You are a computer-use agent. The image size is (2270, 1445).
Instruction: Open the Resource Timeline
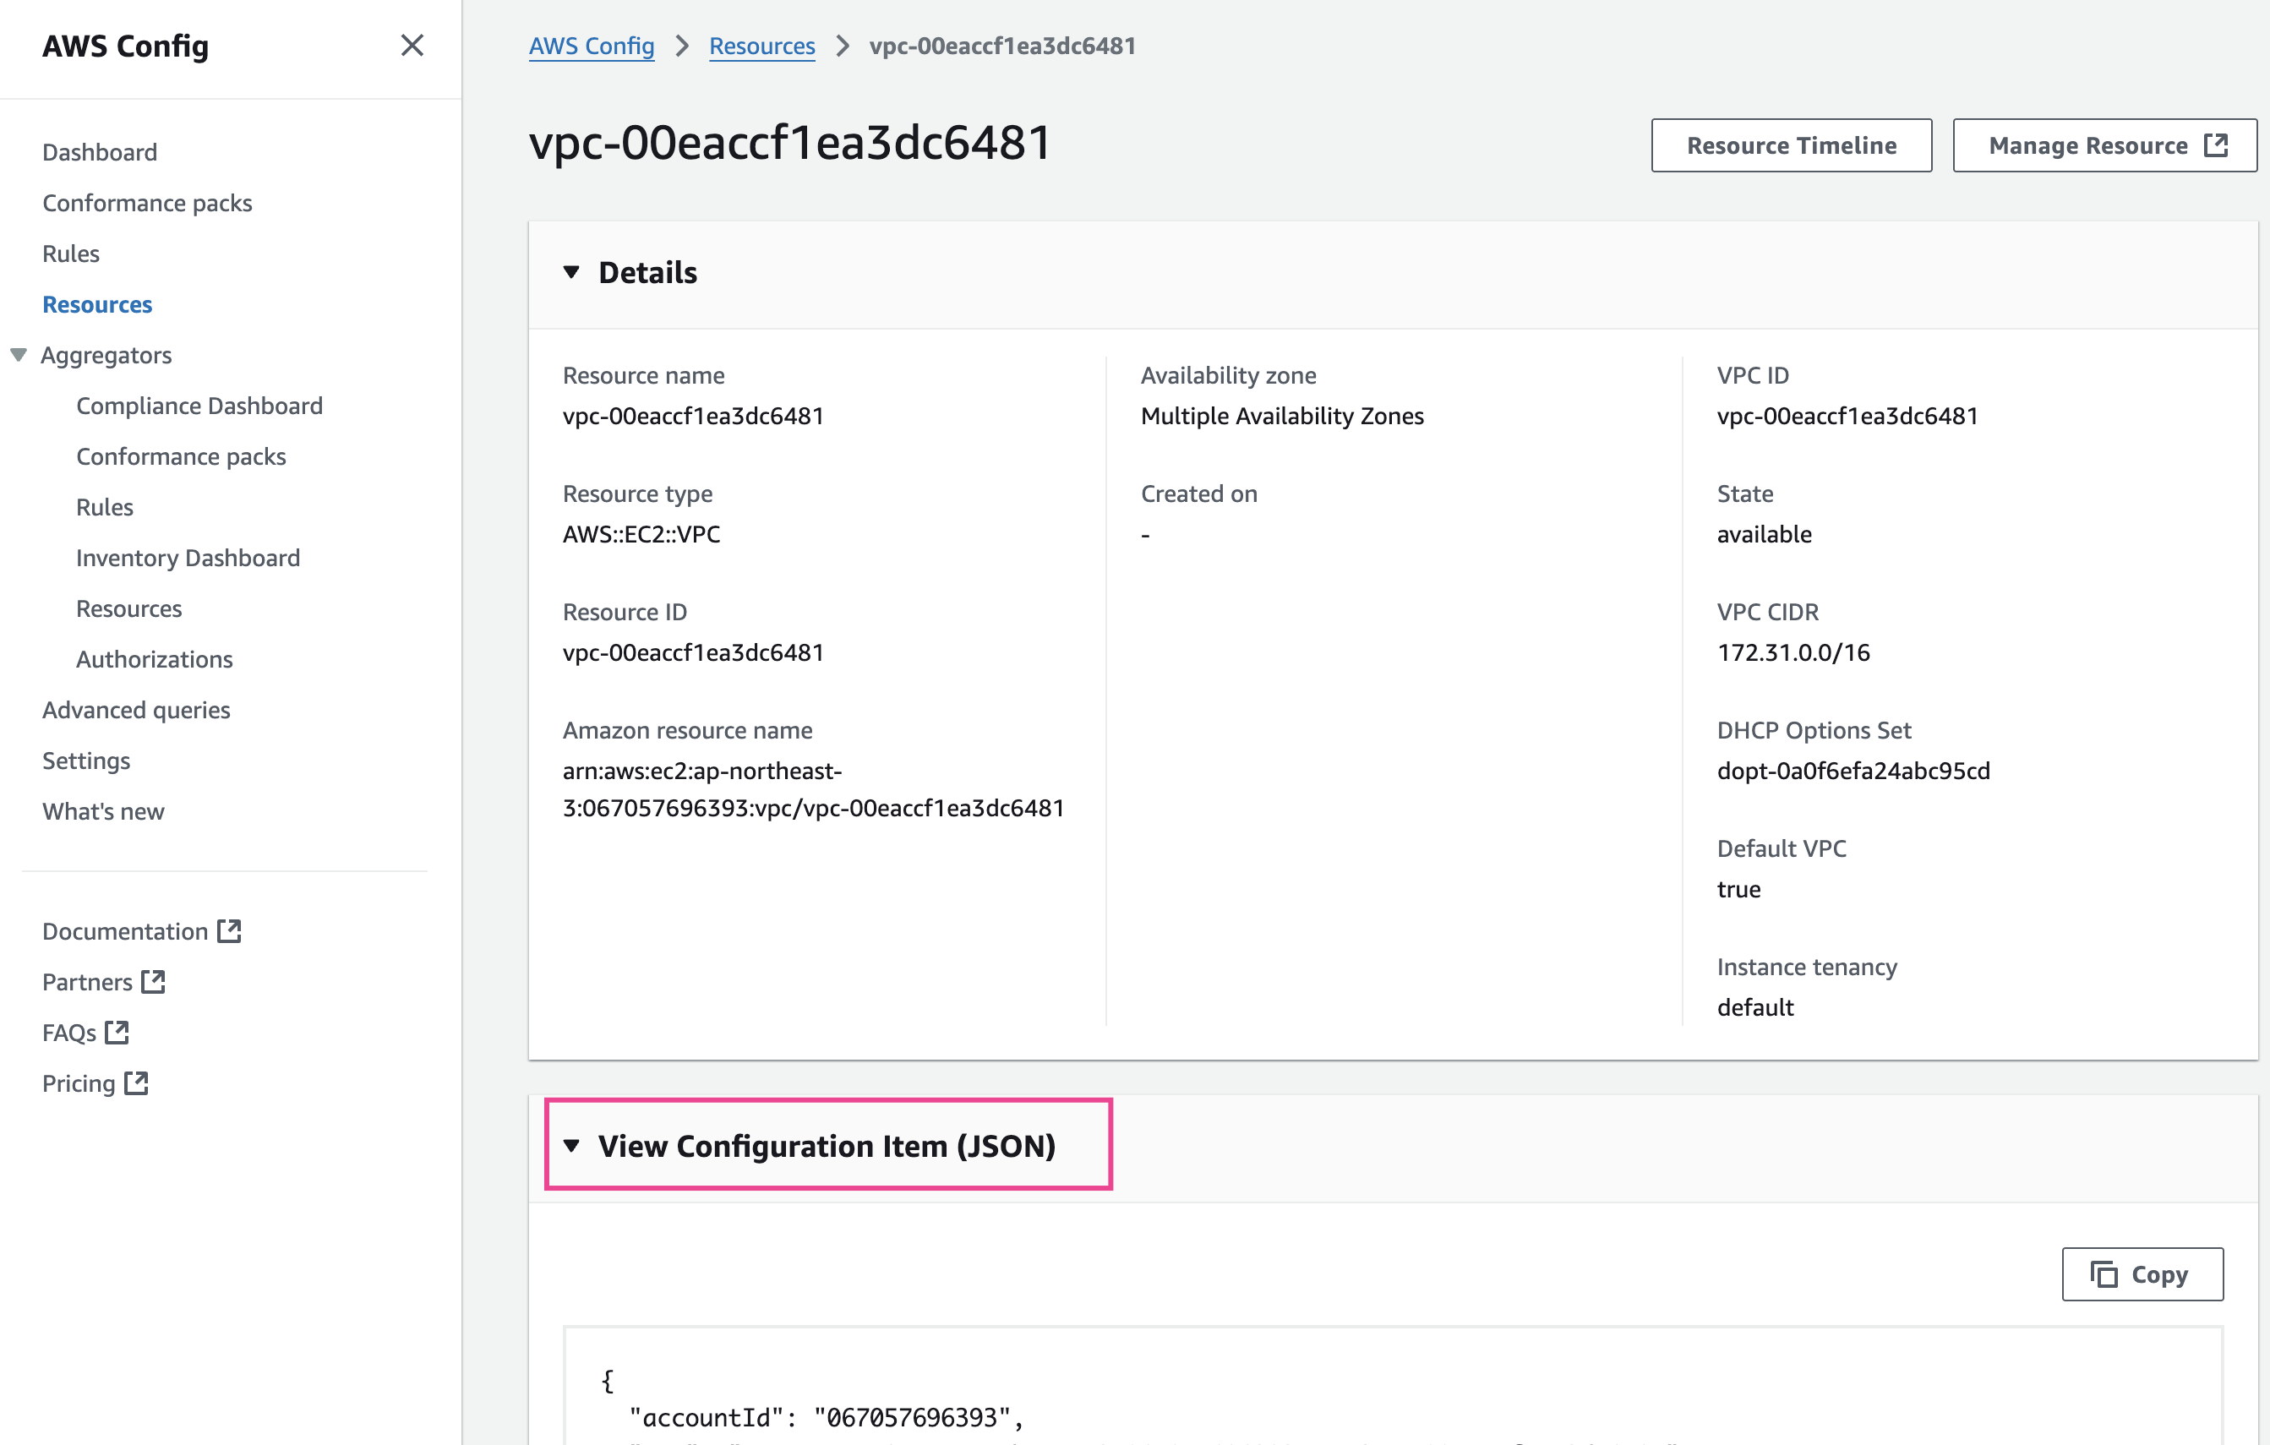[1790, 145]
